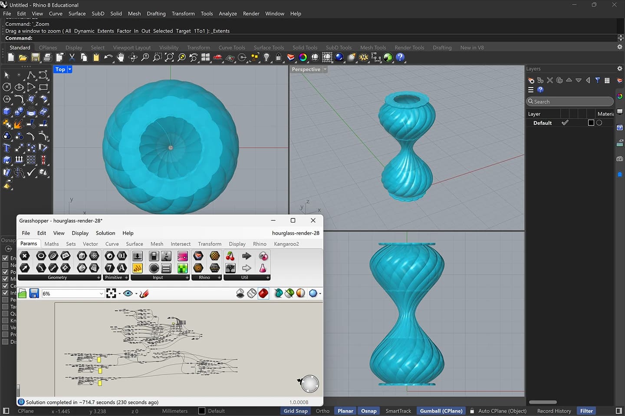Click the Undo arrow in Standard toolbar
Image resolution: width=625 pixels, height=416 pixels.
click(x=109, y=57)
